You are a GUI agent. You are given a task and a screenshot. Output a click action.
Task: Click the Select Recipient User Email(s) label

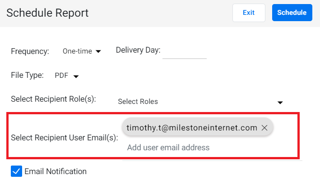pos(65,138)
